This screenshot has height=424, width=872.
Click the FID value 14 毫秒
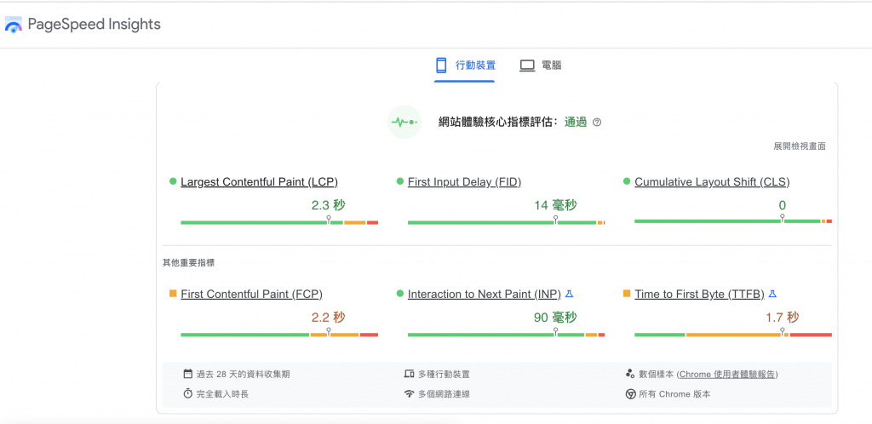coord(555,205)
